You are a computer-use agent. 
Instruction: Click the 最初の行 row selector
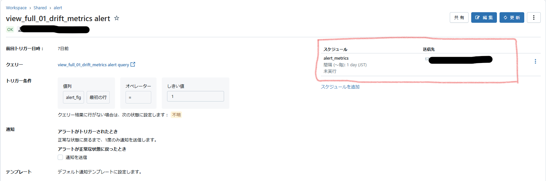98,97
